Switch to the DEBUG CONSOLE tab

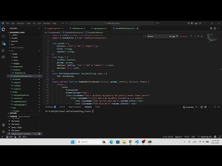coord(75,107)
